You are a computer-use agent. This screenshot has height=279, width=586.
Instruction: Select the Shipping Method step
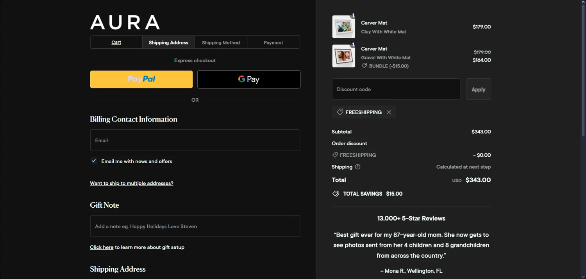pos(221,42)
